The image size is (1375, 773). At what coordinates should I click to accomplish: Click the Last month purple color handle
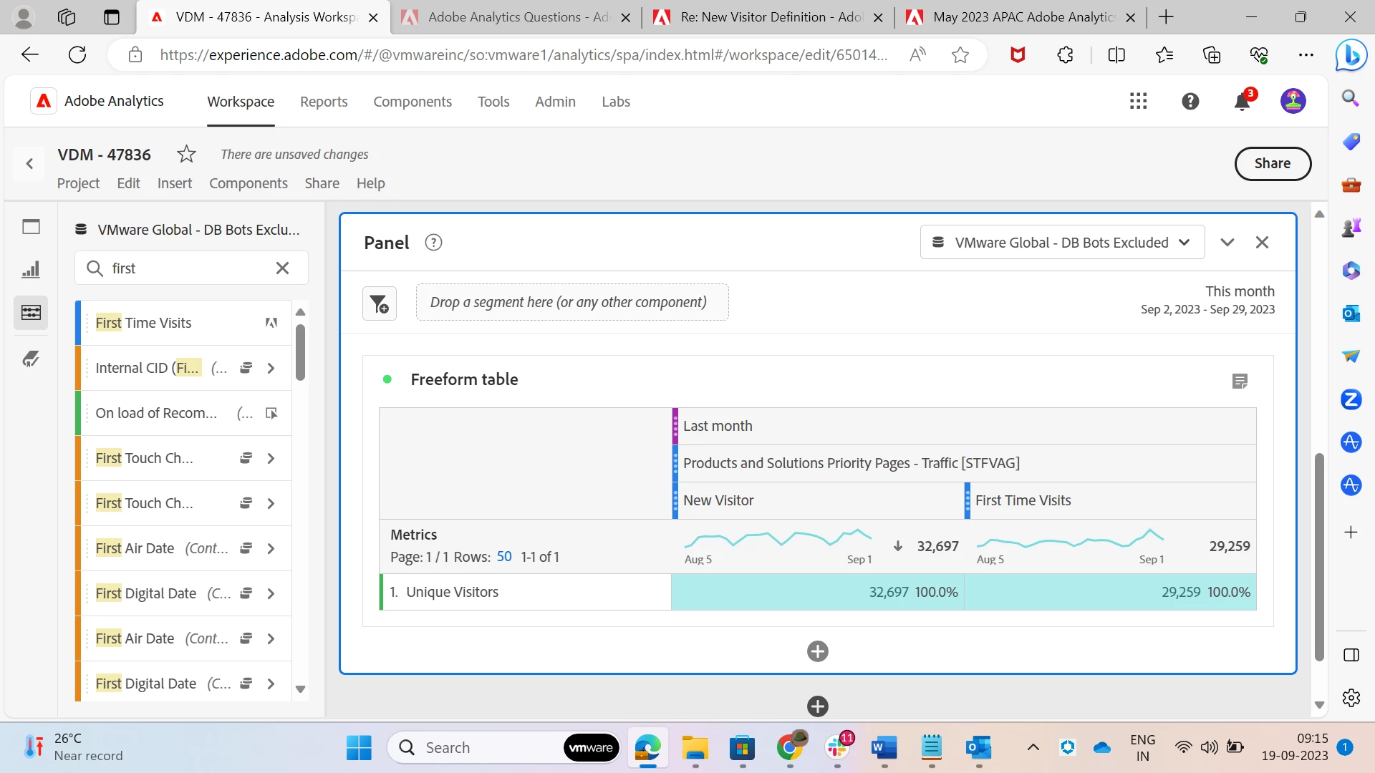(675, 426)
